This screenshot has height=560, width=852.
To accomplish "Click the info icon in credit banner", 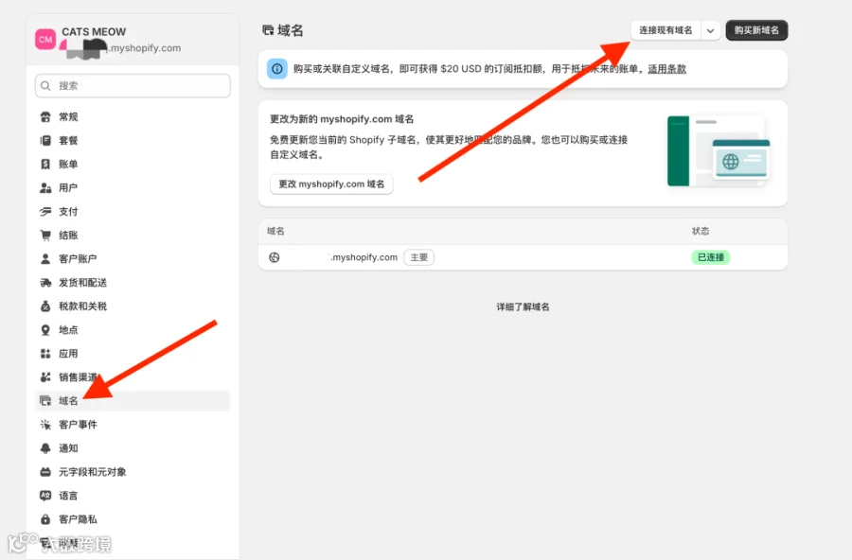I will 277,69.
